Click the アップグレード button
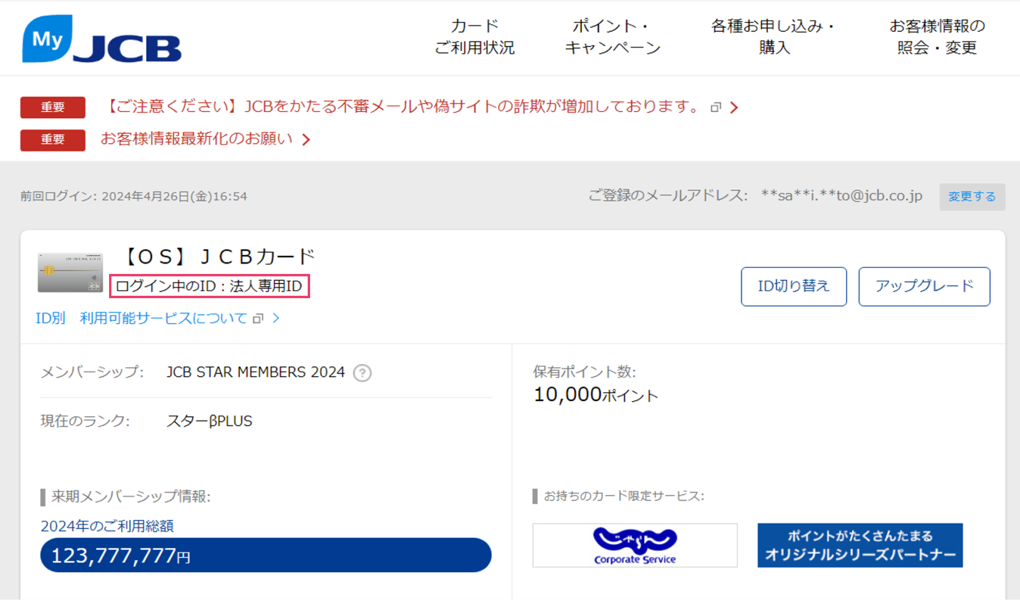 coord(924,286)
